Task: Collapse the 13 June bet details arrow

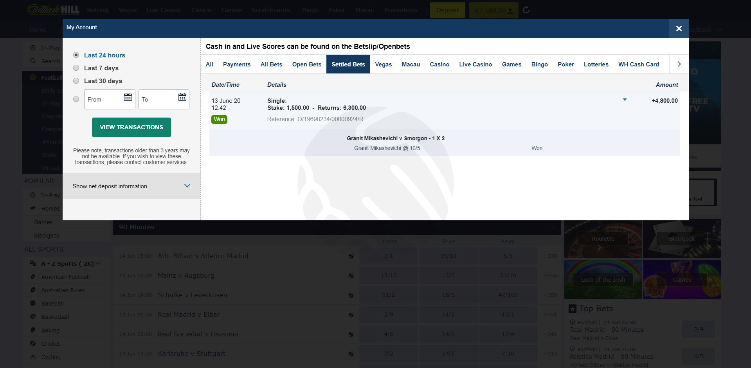Action: pos(625,100)
